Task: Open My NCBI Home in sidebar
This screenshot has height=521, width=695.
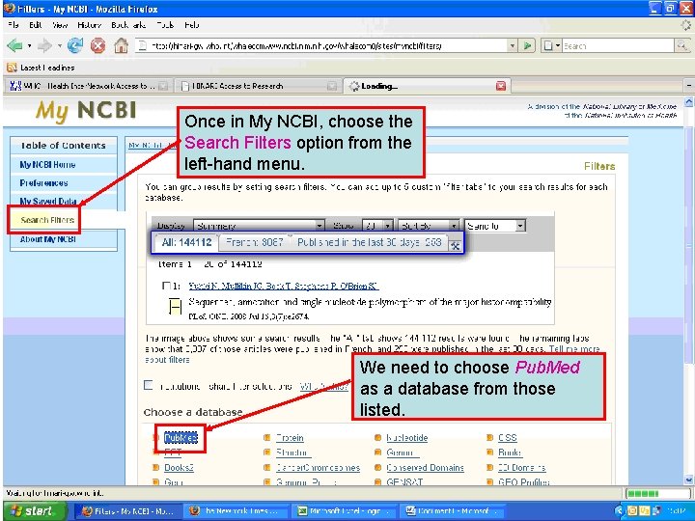Action: 47,165
